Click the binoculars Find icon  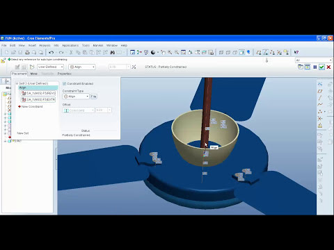(113, 53)
